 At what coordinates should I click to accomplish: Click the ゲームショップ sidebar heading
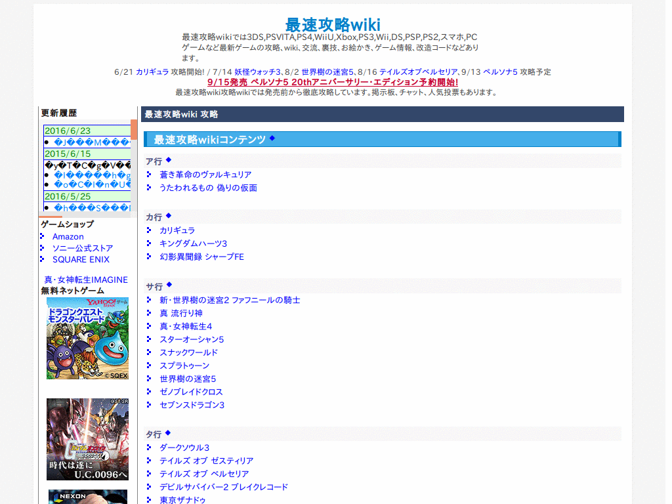(68, 224)
